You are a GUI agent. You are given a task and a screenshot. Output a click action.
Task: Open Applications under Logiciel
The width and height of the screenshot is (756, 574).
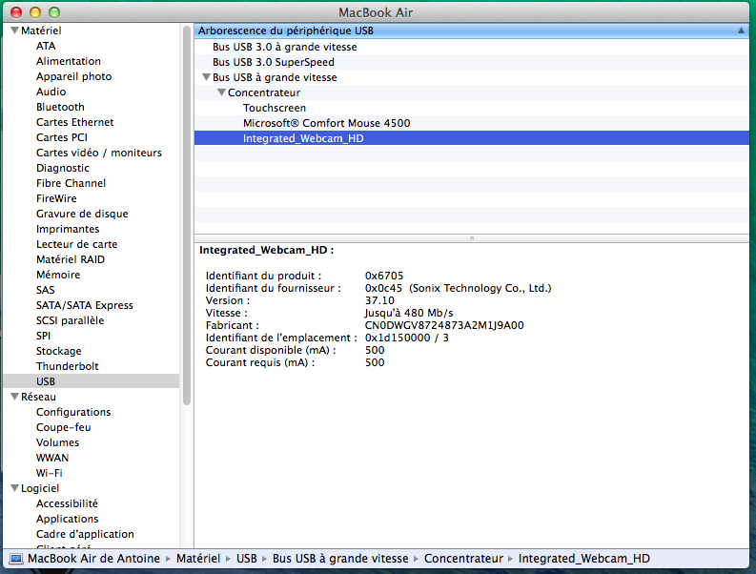coord(67,519)
